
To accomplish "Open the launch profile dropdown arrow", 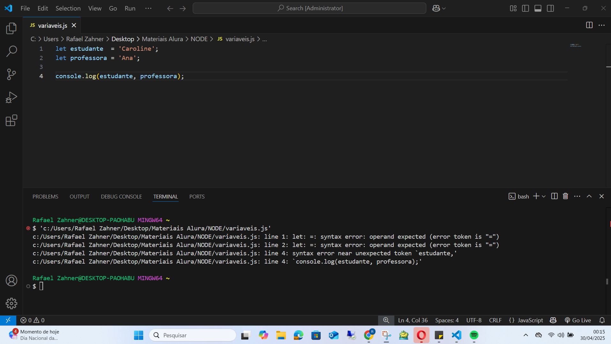I will (544, 196).
